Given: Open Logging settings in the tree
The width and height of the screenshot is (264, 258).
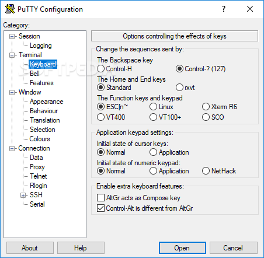Looking at the screenshot, I should point(40,46).
